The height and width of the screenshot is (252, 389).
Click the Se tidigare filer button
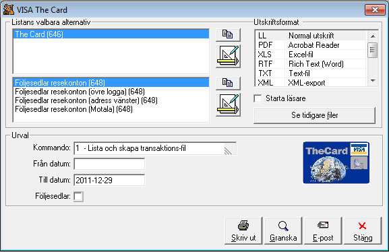314,115
